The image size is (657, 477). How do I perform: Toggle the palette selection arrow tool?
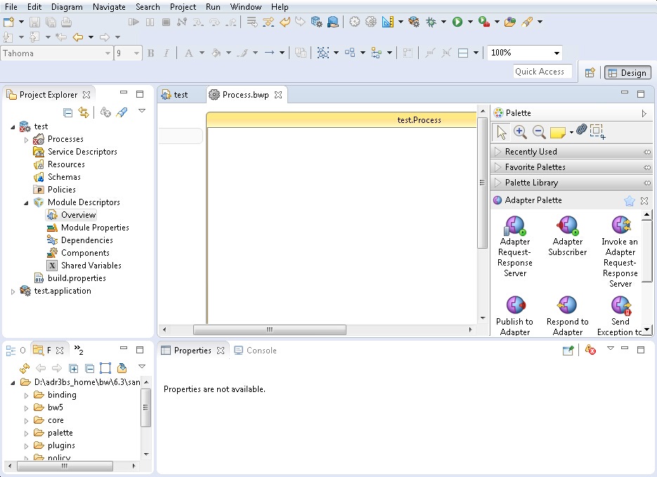(x=501, y=131)
